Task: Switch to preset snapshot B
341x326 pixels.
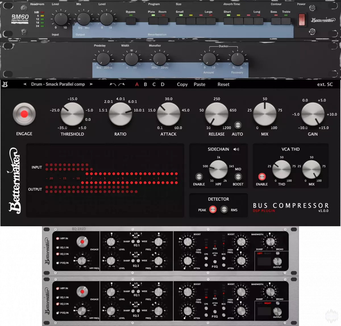Action: pos(145,84)
